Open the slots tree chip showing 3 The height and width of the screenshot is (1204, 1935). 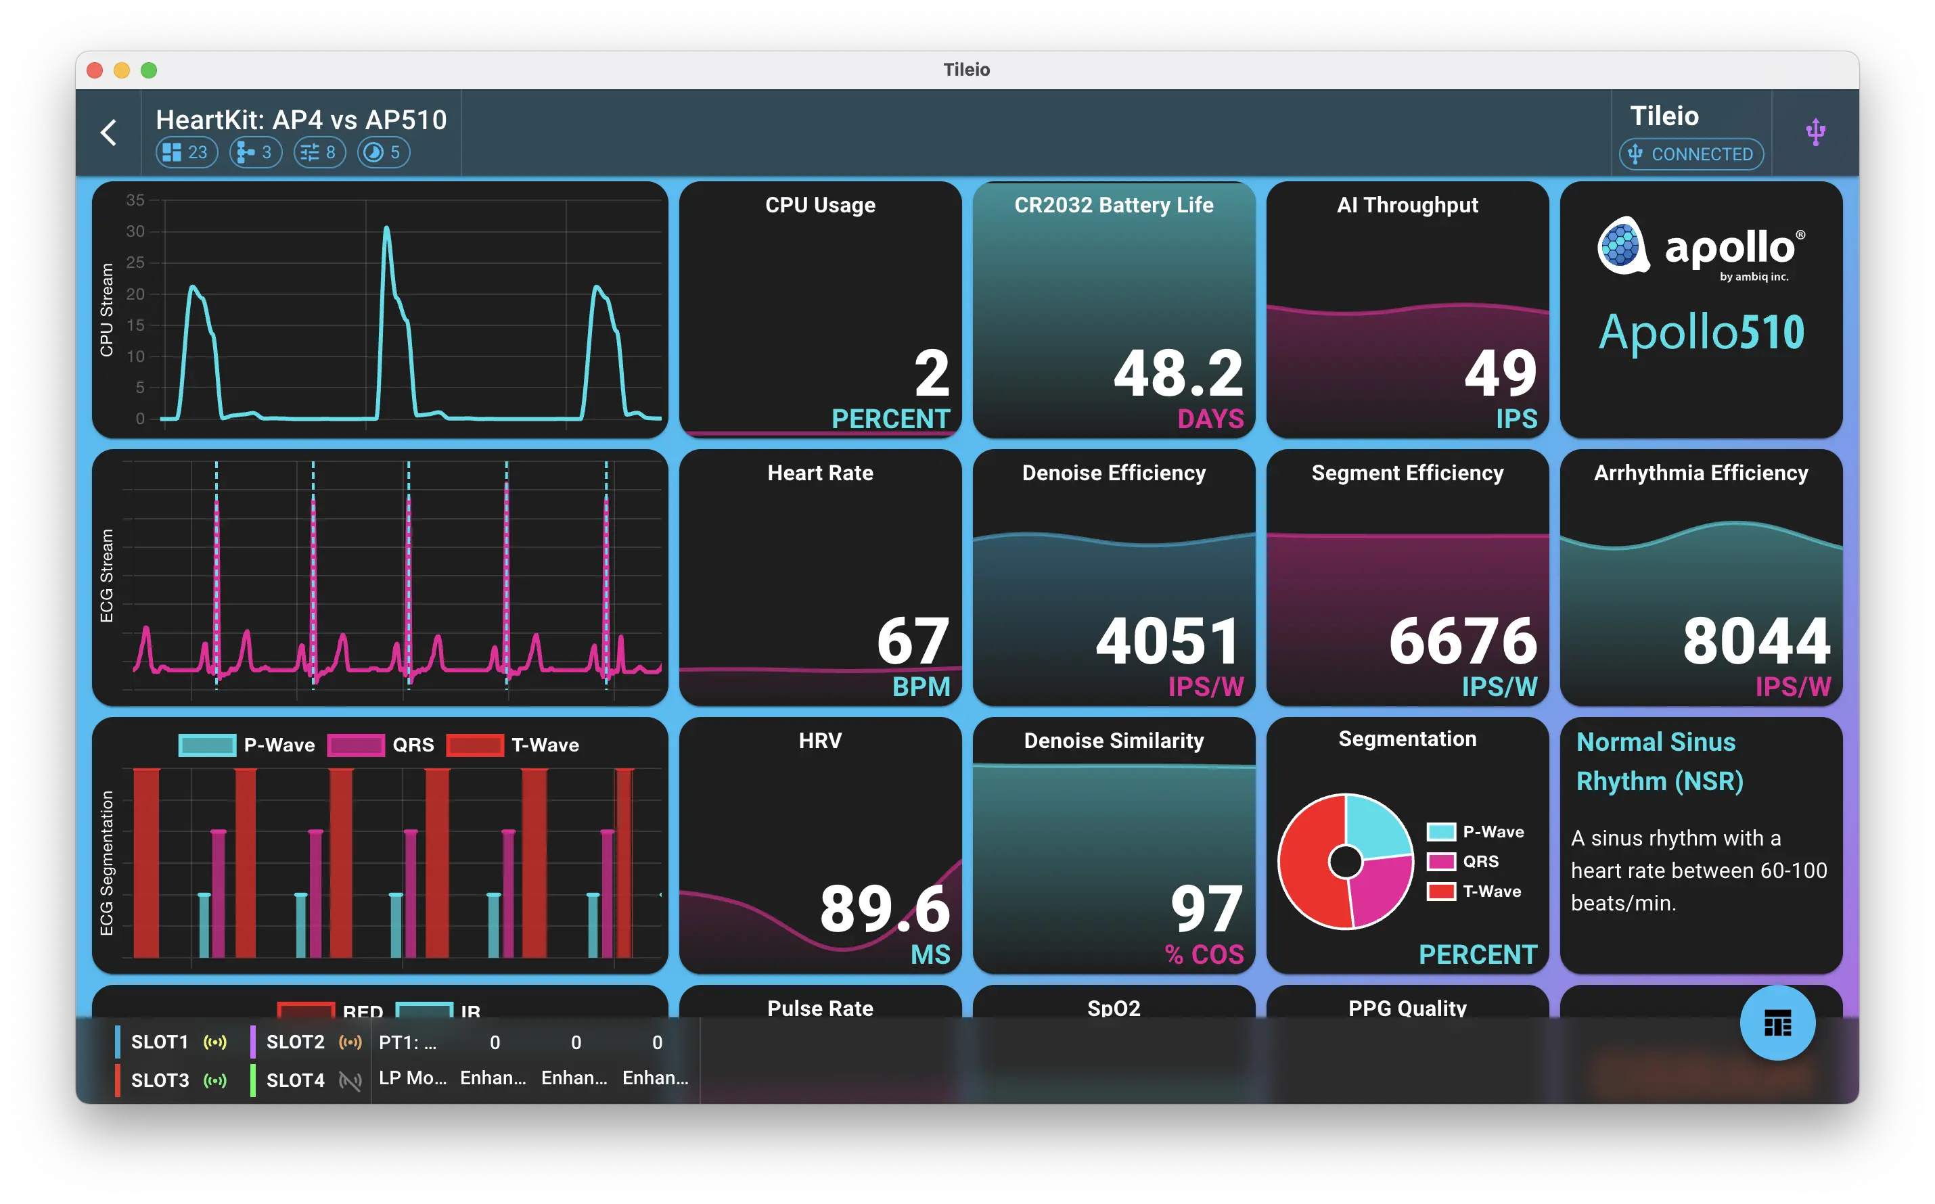coord(256,152)
